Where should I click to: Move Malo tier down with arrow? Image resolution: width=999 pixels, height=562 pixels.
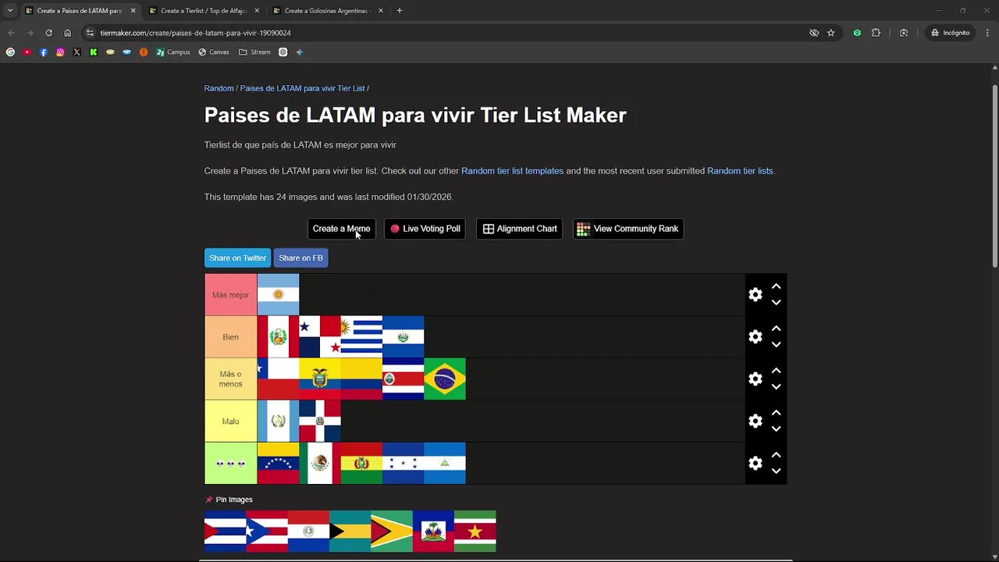point(776,429)
